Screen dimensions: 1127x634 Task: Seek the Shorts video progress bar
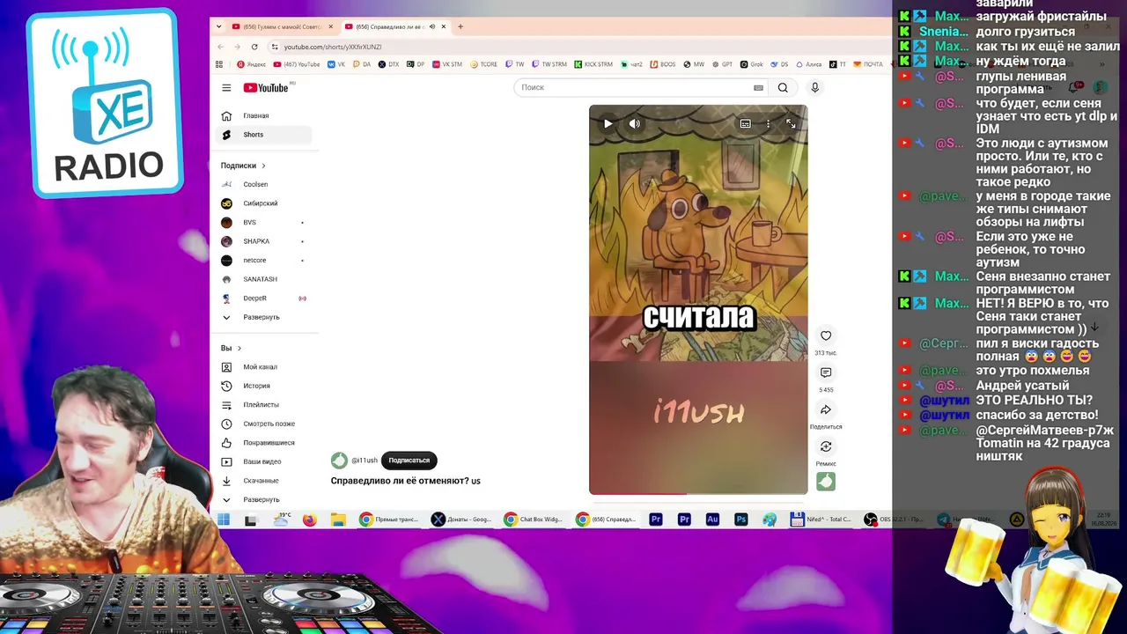698,493
